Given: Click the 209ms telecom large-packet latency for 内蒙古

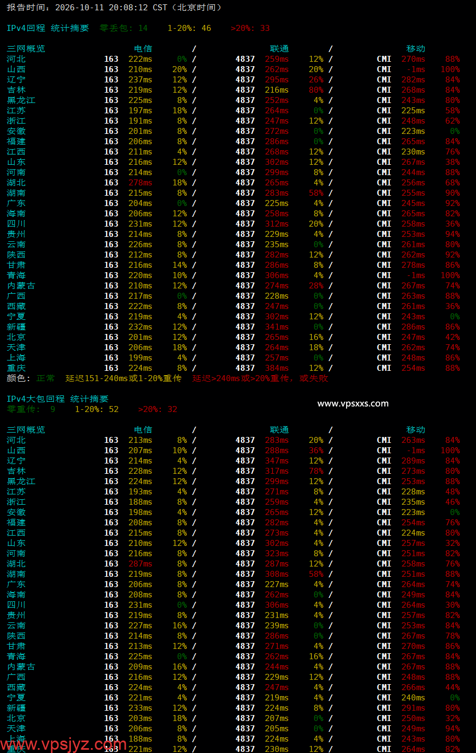Looking at the screenshot, I should pyautogui.click(x=140, y=667).
